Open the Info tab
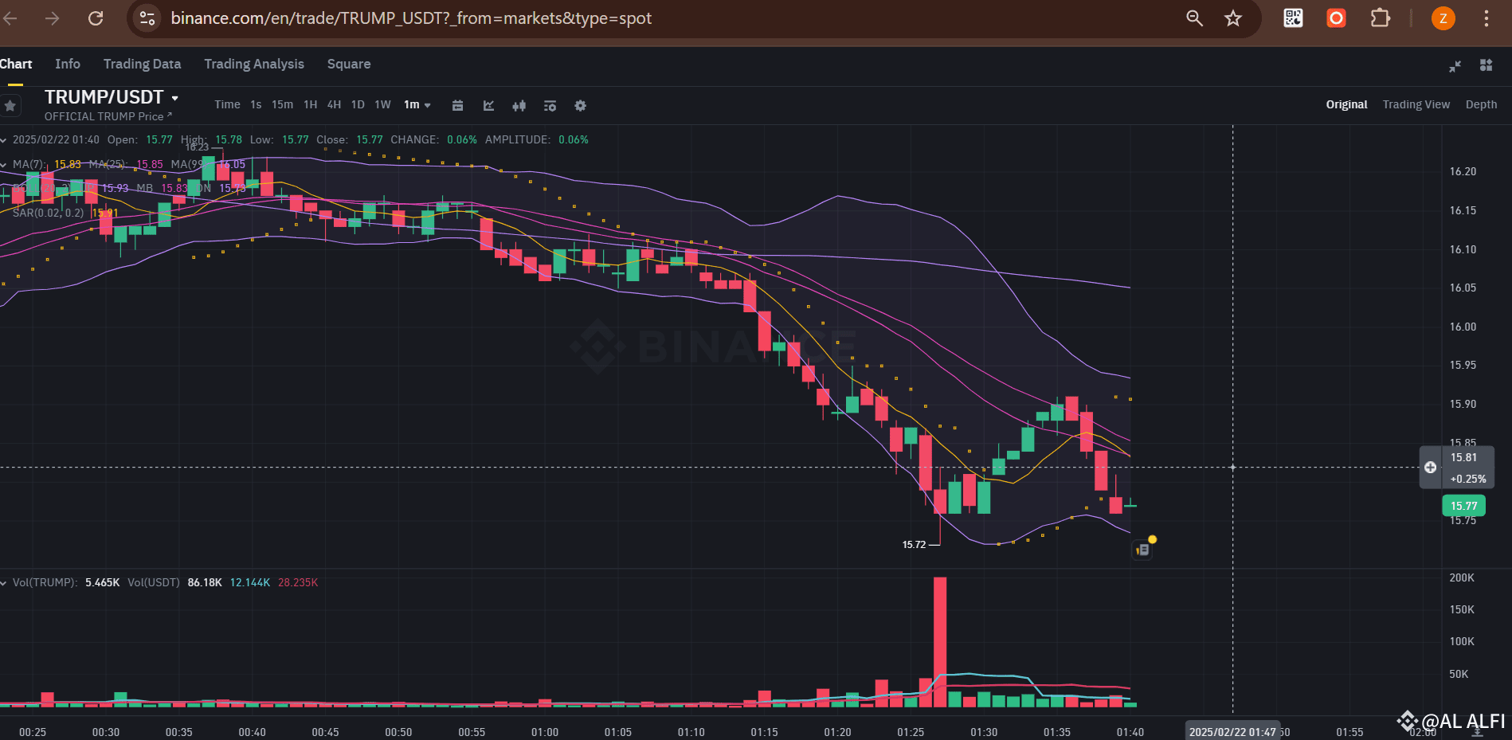This screenshot has width=1512, height=740. coord(68,64)
